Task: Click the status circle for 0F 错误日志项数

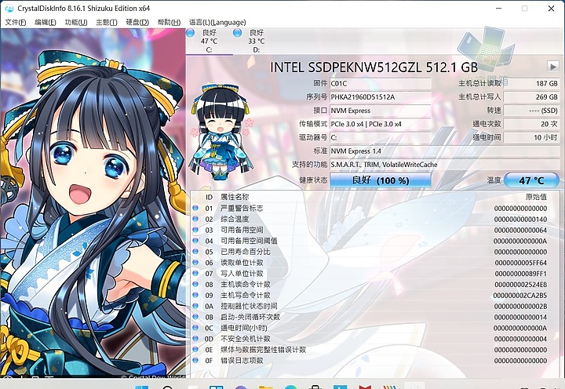Action: (195, 360)
